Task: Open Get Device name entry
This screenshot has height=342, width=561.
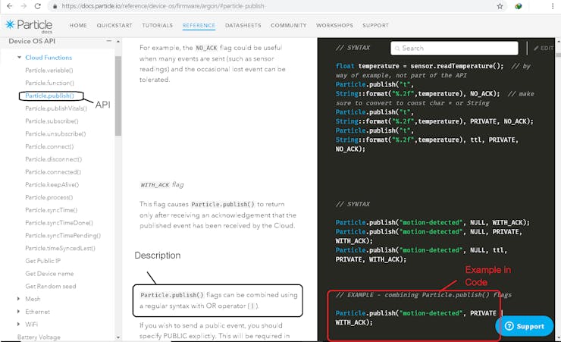Action: pyautogui.click(x=49, y=274)
